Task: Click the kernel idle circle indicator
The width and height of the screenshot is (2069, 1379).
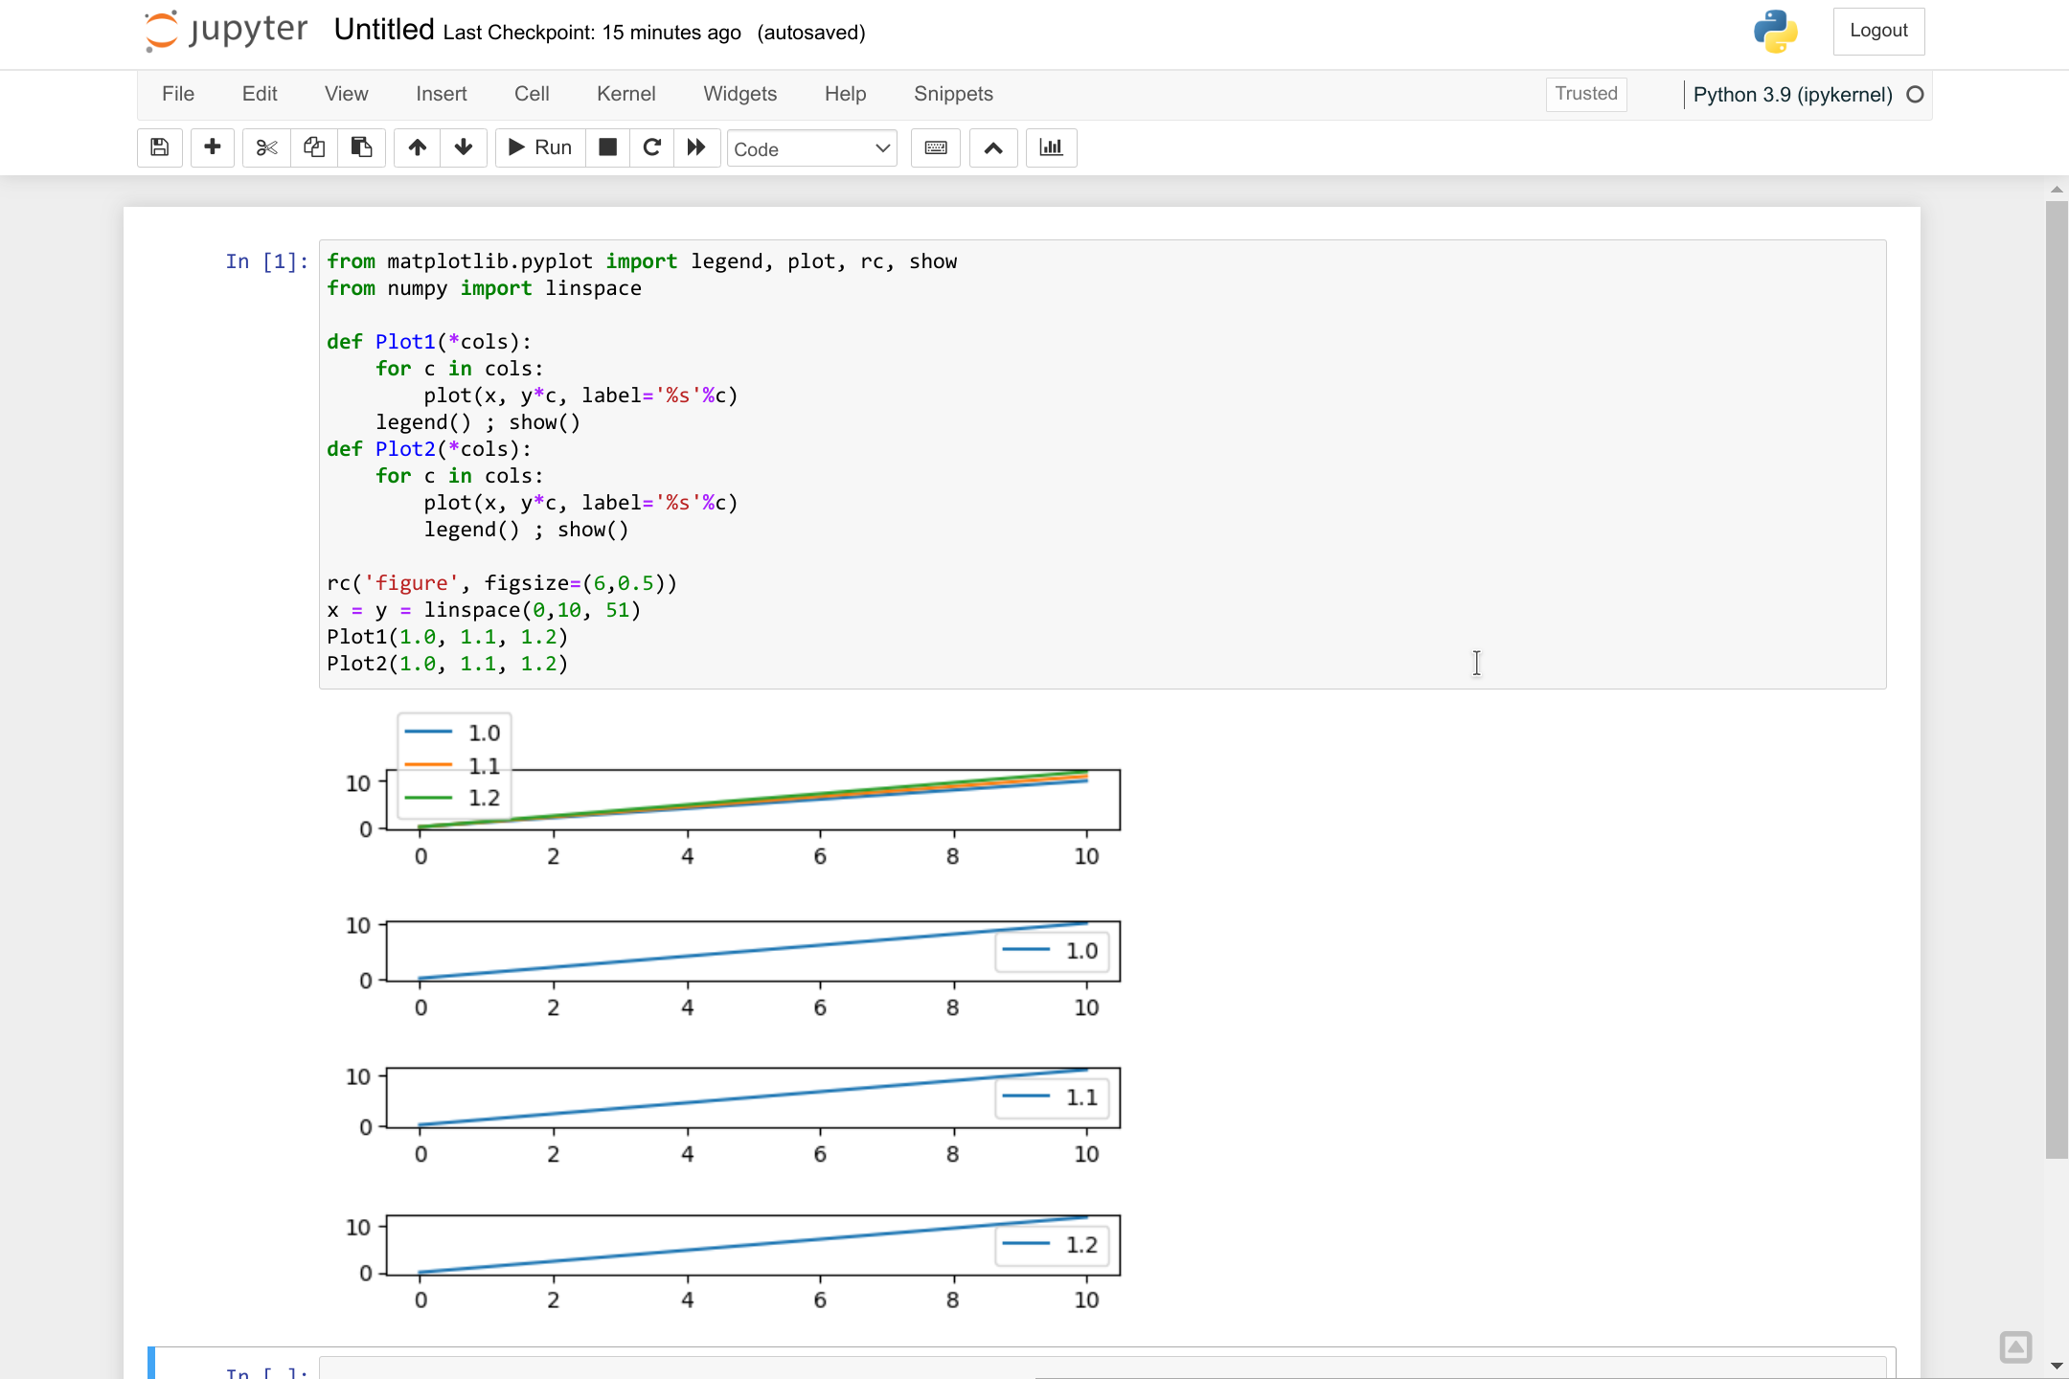Action: point(1915,95)
